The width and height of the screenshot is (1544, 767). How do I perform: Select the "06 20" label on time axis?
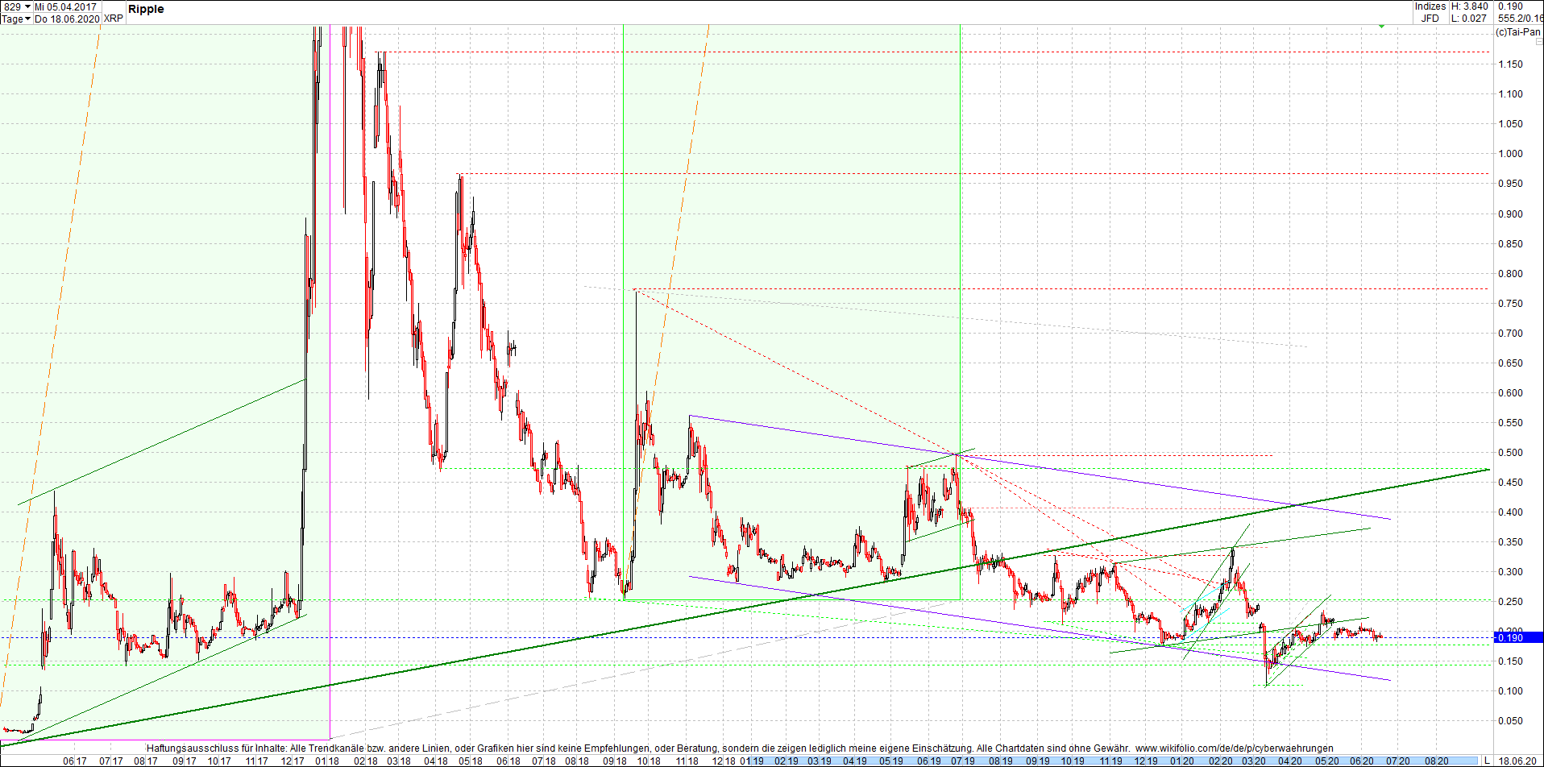(1362, 760)
